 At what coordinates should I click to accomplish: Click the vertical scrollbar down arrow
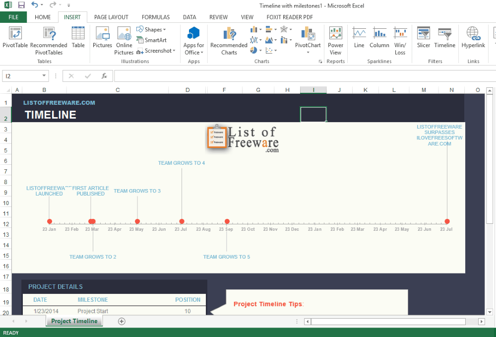click(490, 312)
